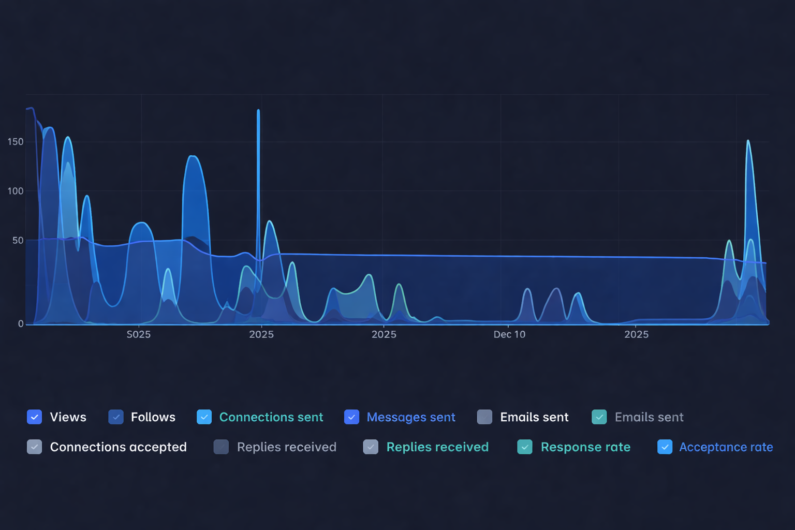
Task: Select the Acceptance rate legend label
Action: (726, 447)
